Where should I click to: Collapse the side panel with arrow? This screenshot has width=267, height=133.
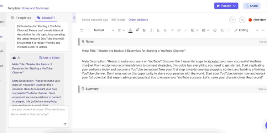74,18
